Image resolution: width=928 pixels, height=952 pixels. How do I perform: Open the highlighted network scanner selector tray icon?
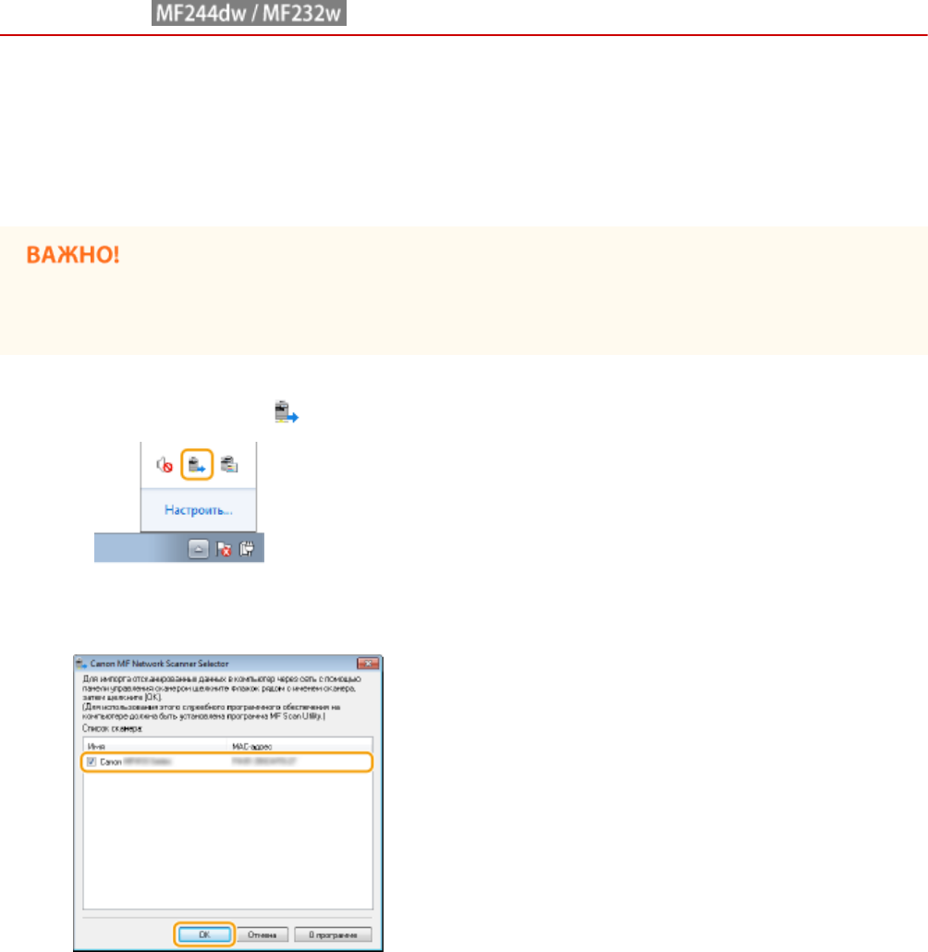(197, 465)
